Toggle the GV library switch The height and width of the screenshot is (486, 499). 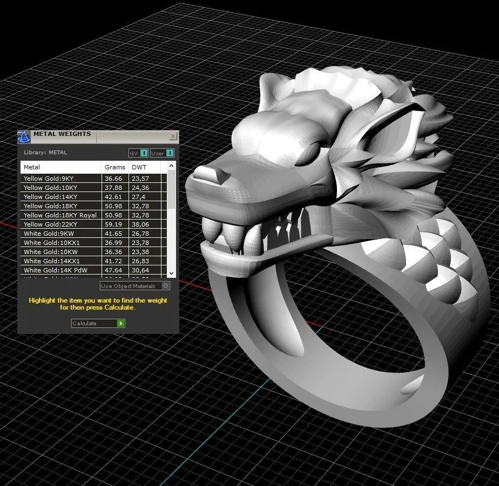(x=138, y=153)
